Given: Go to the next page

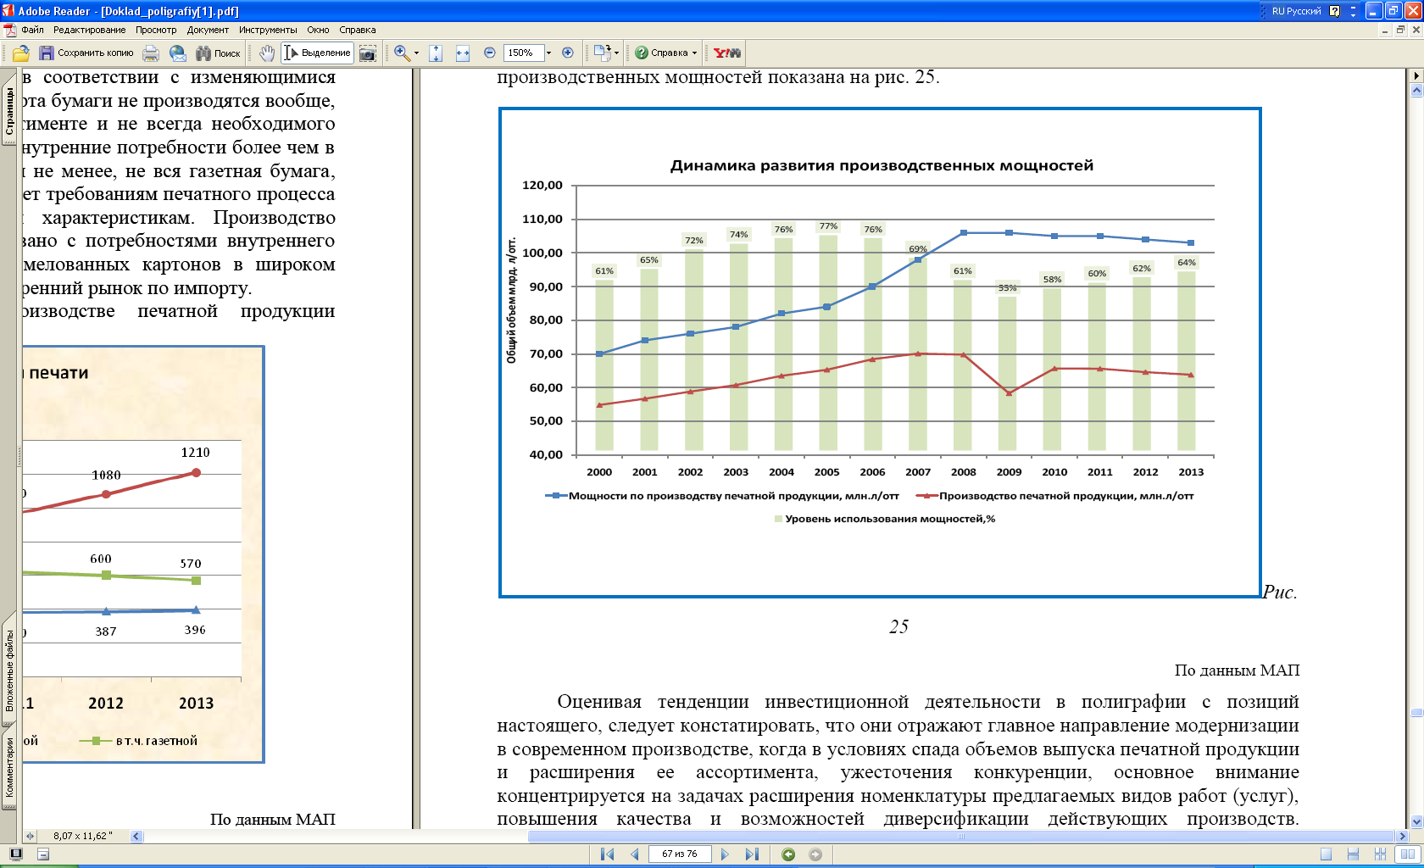Looking at the screenshot, I should point(725,854).
